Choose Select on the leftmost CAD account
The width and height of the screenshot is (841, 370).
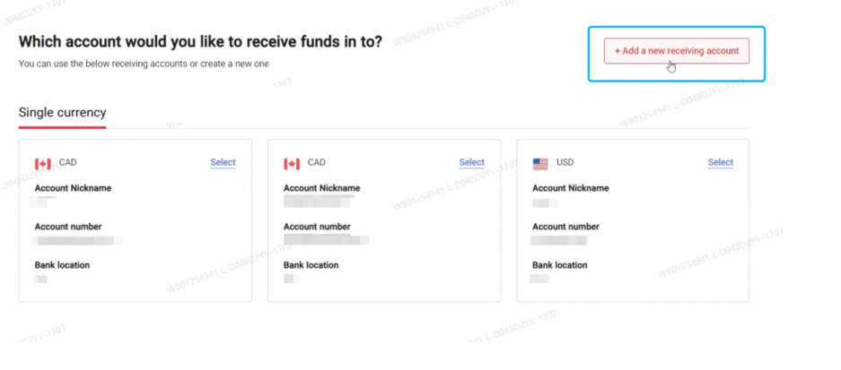[x=223, y=162]
